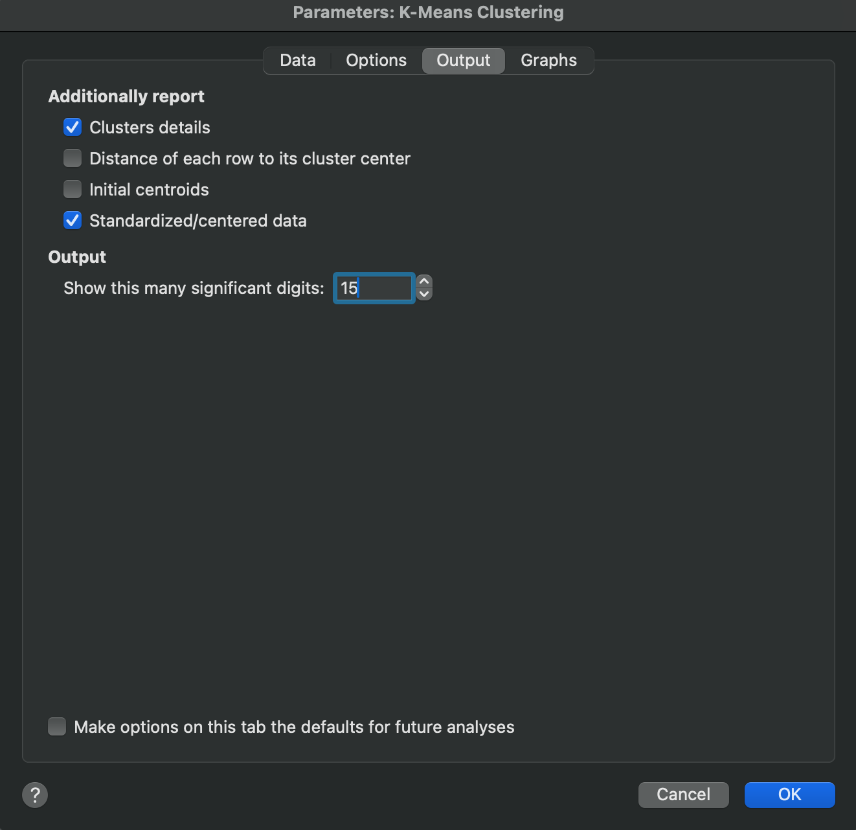Focus the significant digits input field
The width and height of the screenshot is (856, 830).
coord(374,288)
